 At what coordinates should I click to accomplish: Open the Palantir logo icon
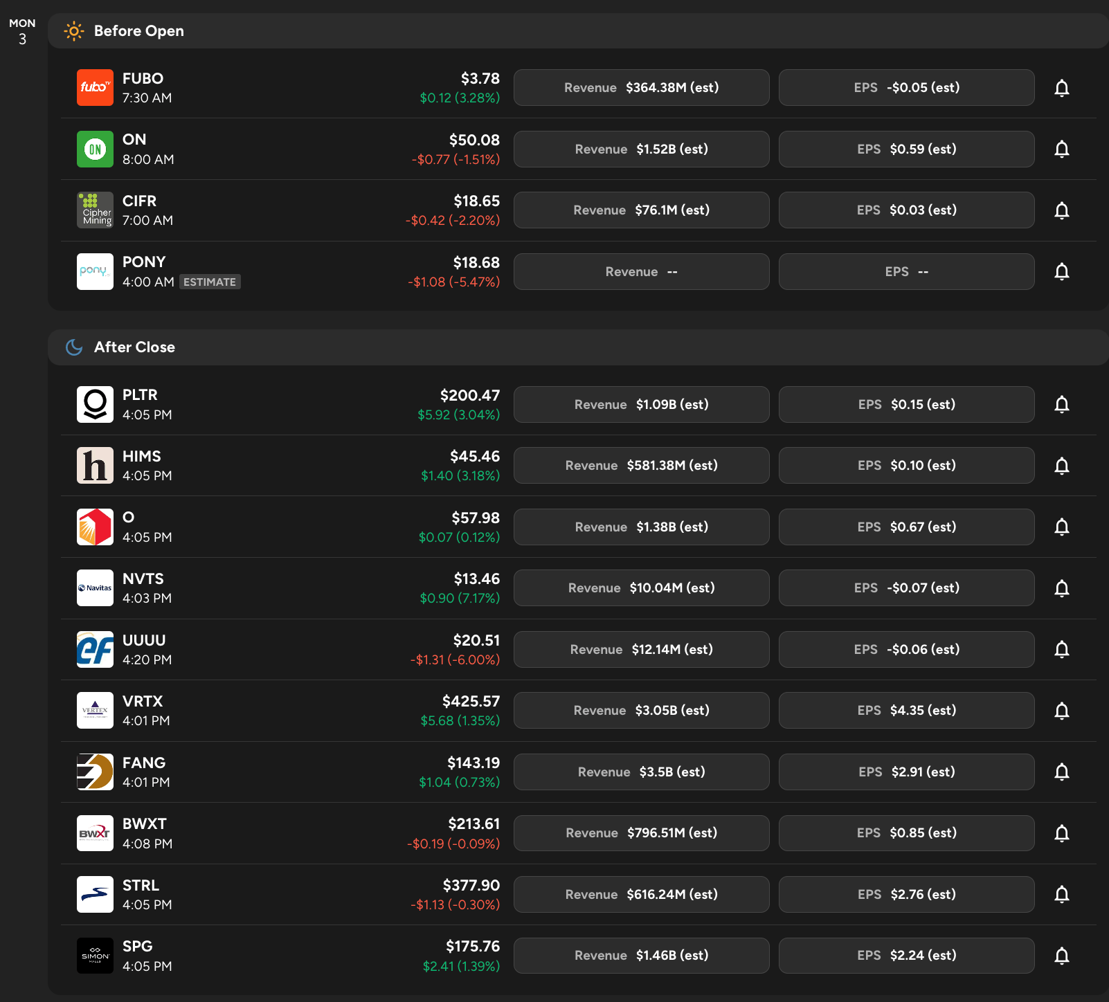[95, 404]
